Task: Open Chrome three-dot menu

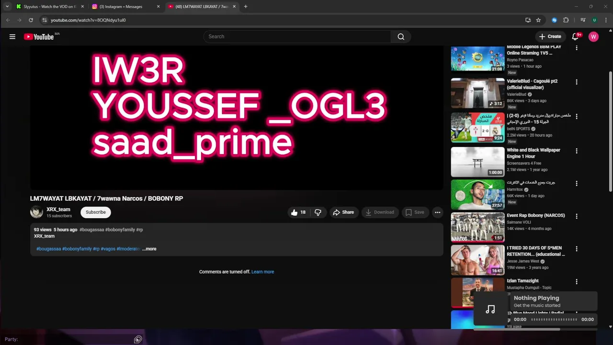Action: coord(605,20)
